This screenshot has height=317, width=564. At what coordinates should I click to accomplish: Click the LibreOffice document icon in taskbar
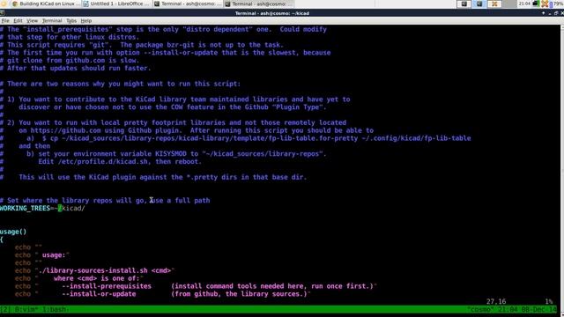[86, 4]
